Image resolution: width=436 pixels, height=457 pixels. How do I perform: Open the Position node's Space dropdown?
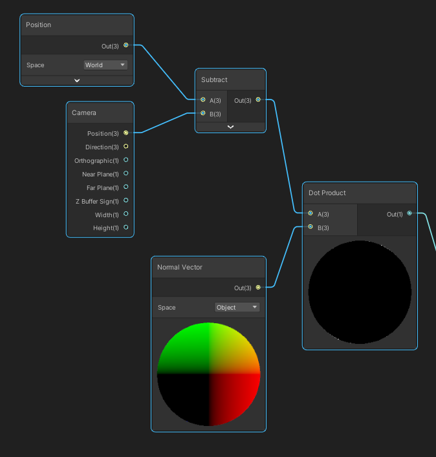(x=105, y=65)
